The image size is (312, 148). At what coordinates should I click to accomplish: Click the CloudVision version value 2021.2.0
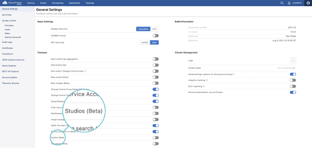[x=292, y=28]
